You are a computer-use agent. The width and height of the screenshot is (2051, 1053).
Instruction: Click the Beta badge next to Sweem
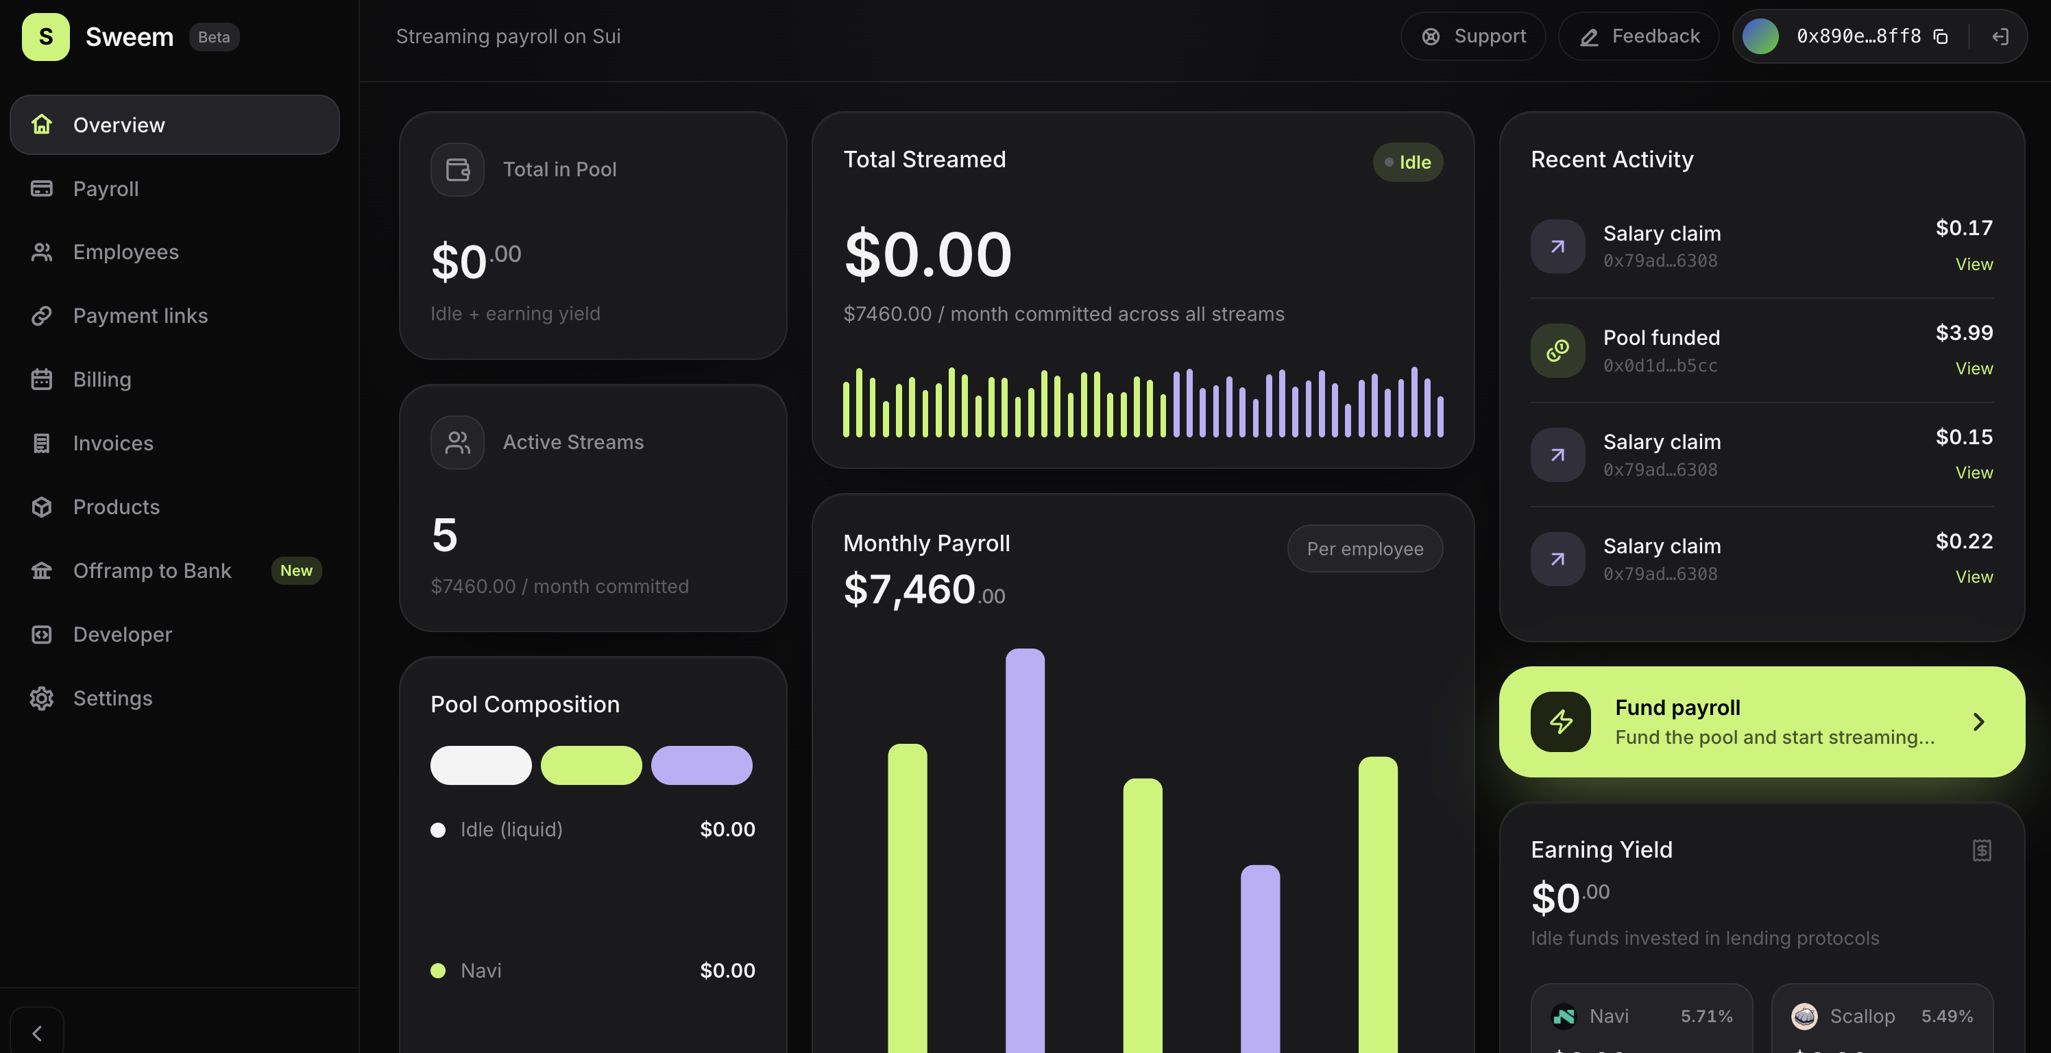pyautogui.click(x=213, y=38)
